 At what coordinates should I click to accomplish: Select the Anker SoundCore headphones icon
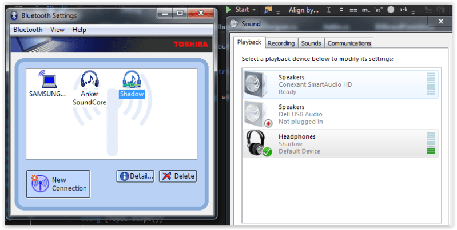tap(89, 79)
